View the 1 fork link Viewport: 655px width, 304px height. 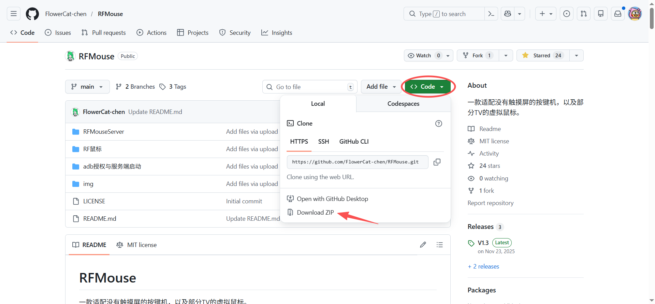click(481, 191)
